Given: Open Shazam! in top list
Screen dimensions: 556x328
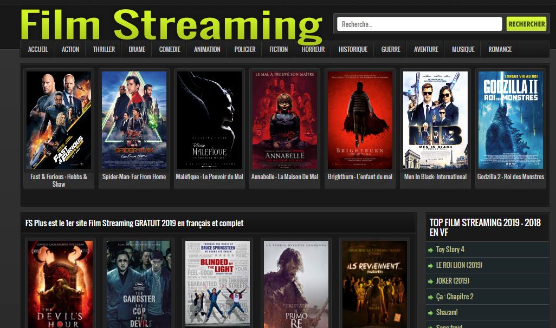Looking at the screenshot, I should coord(447,312).
